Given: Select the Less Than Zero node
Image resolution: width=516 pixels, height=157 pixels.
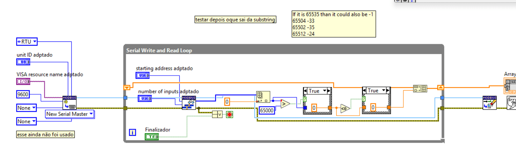Looking at the screenshot, I should tap(345, 108).
